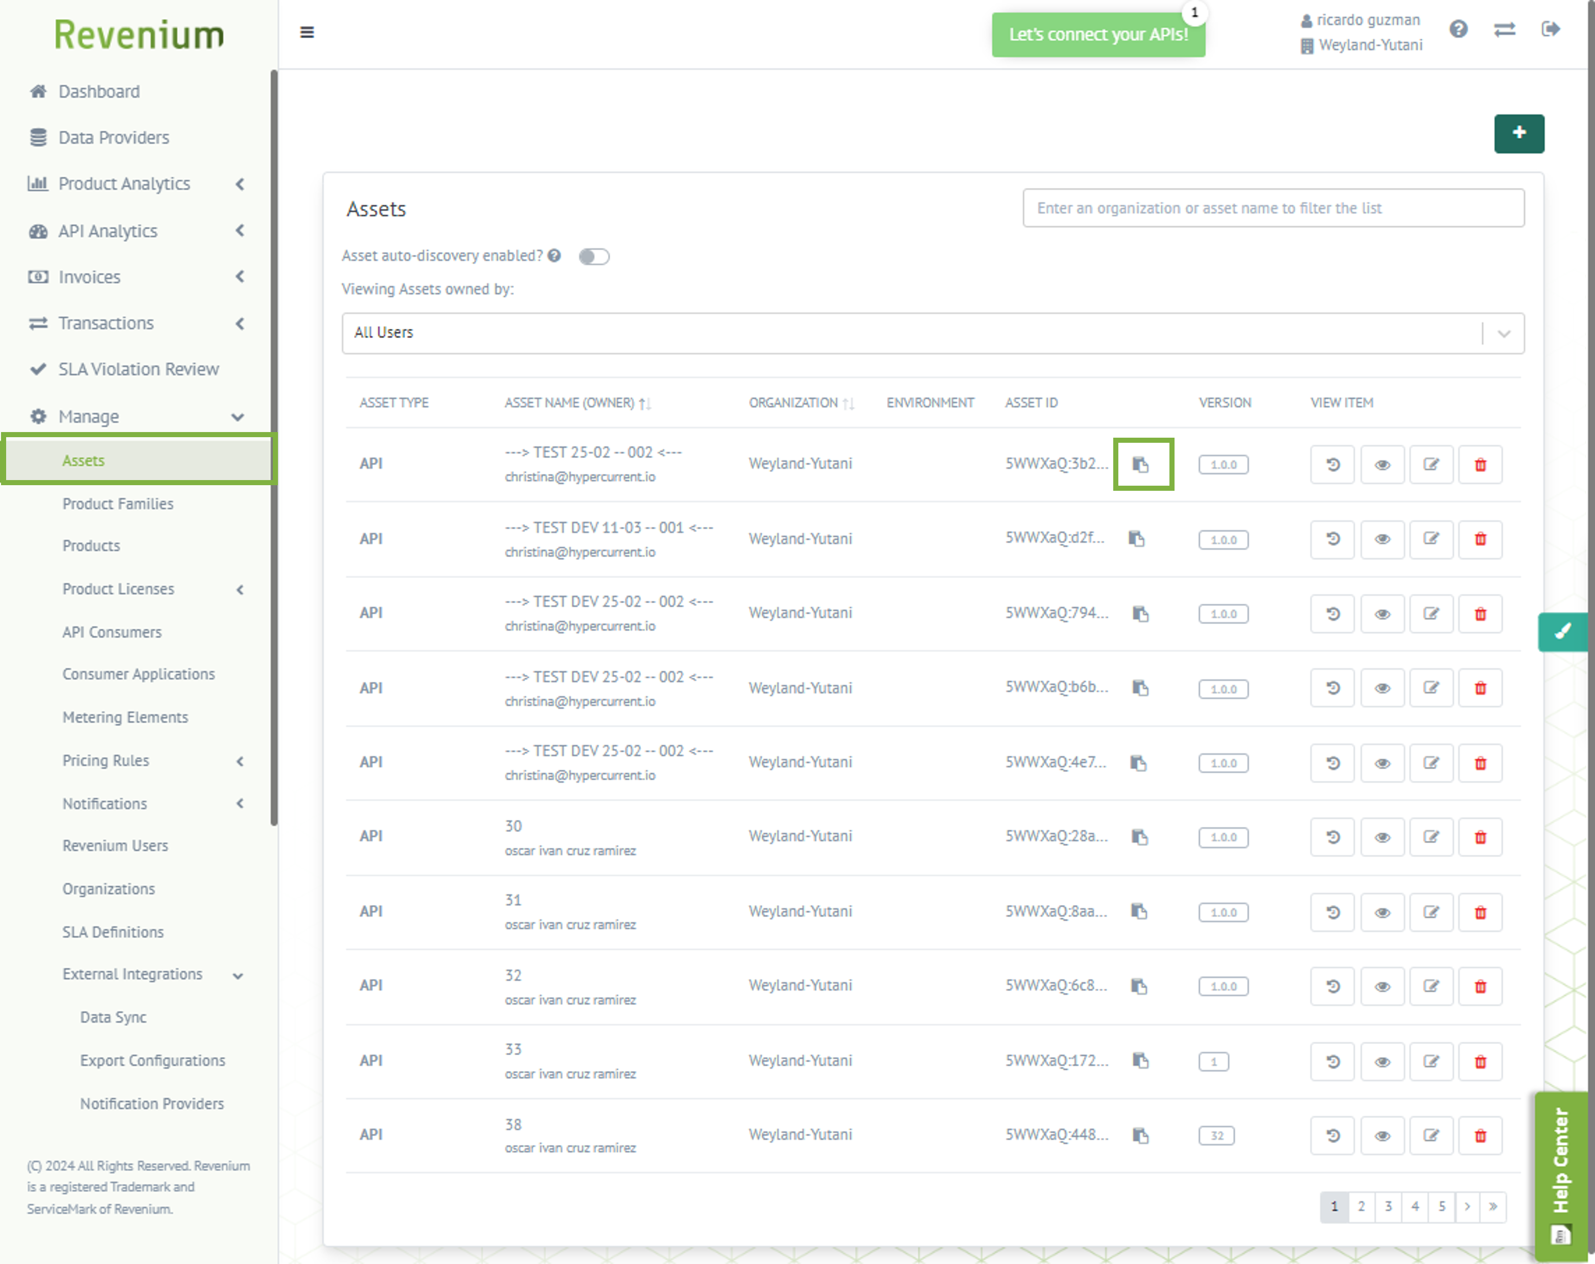
Task: Click the asset name filter field
Action: click(x=1273, y=208)
